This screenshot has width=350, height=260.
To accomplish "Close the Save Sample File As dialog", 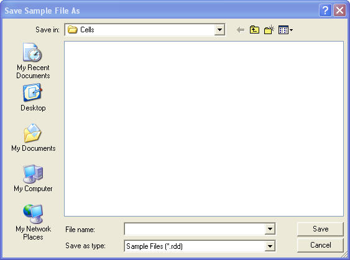I will pyautogui.click(x=339, y=11).
